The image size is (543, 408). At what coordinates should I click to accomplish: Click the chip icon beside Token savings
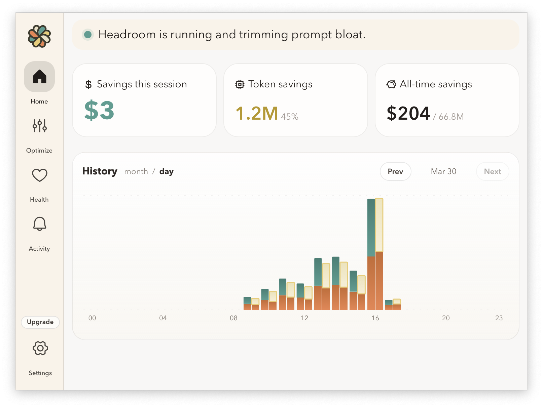click(x=240, y=84)
